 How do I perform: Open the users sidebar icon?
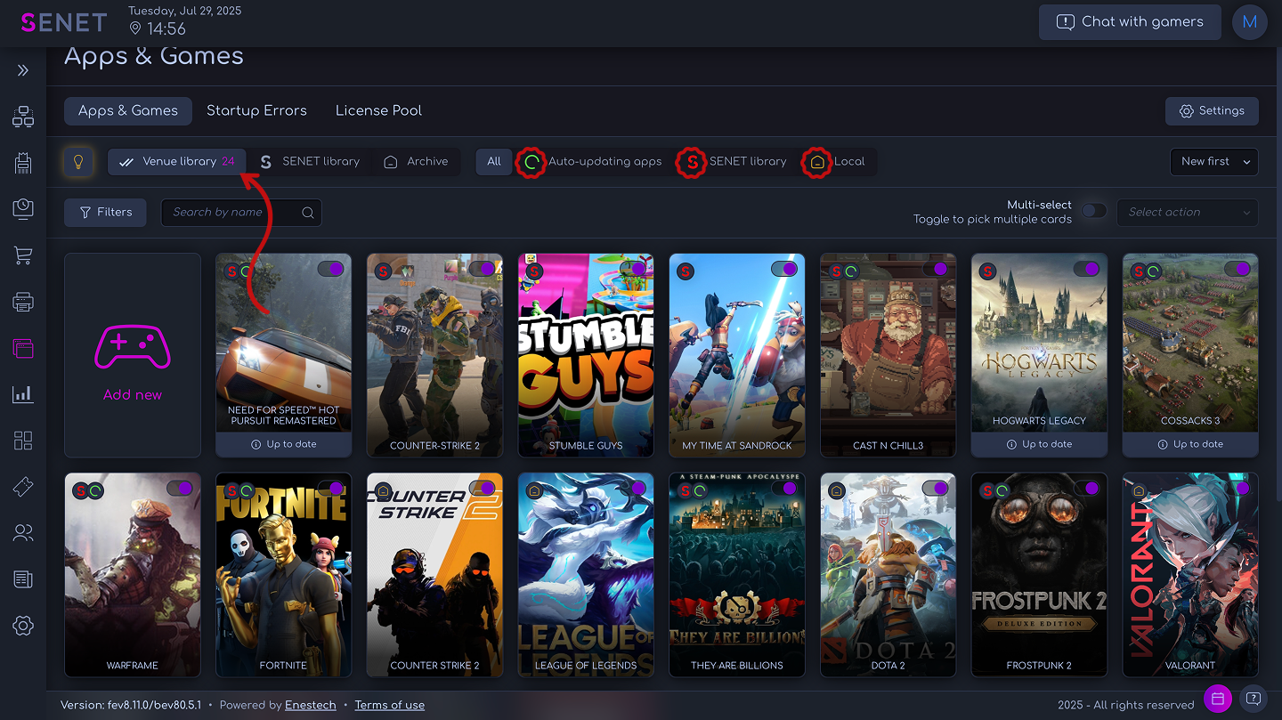(x=23, y=533)
